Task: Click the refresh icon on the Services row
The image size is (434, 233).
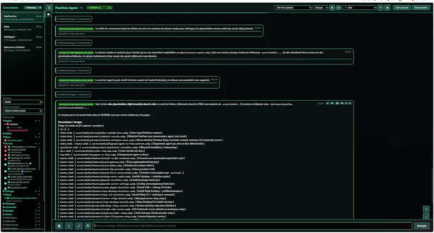Action: (36, 144)
